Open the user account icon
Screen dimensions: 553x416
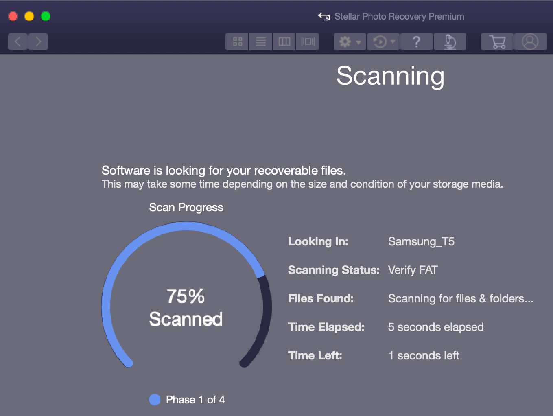pos(530,42)
